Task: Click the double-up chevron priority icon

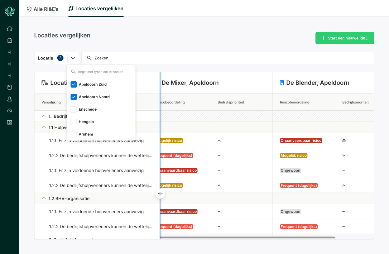Action: click(x=344, y=141)
